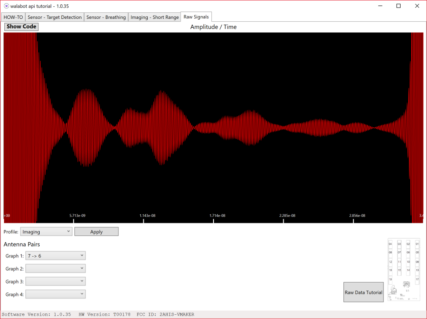Click the Apply button
The width and height of the screenshot is (427, 319).
click(97, 231)
